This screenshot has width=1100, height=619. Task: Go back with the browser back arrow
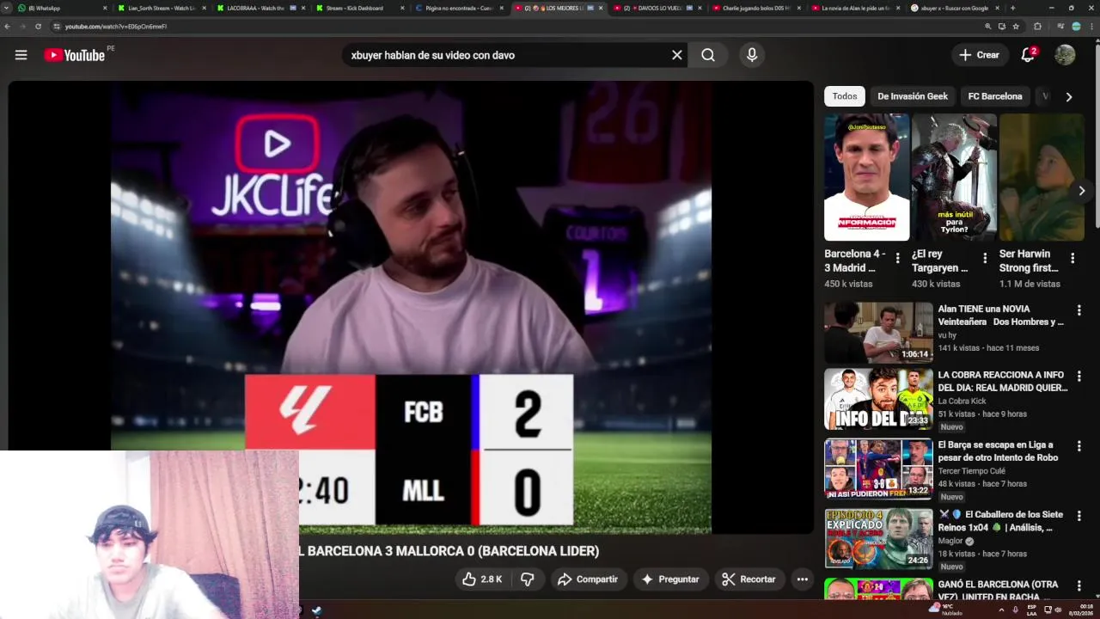point(7,27)
